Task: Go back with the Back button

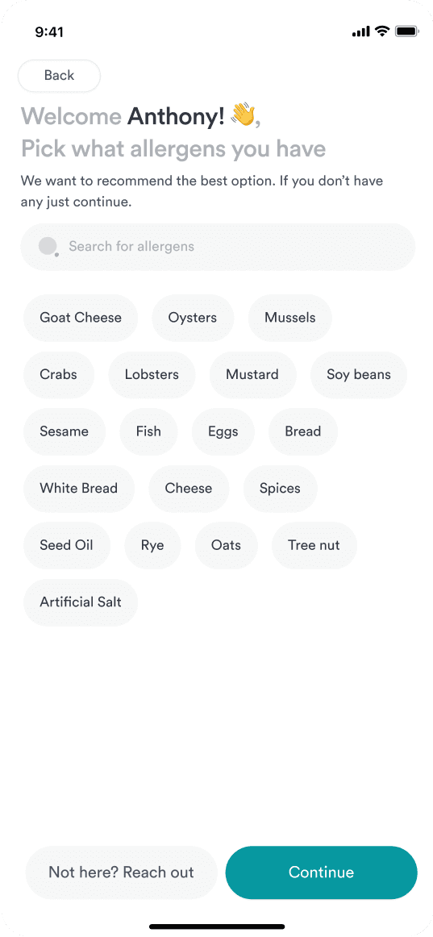Action: coord(59,76)
